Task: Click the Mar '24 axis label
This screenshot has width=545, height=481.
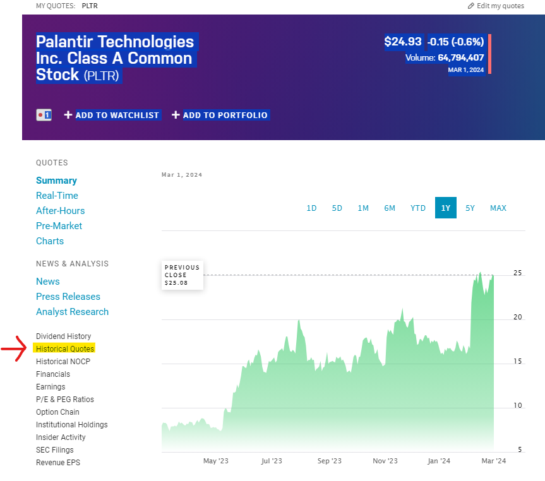Action: coord(494,461)
